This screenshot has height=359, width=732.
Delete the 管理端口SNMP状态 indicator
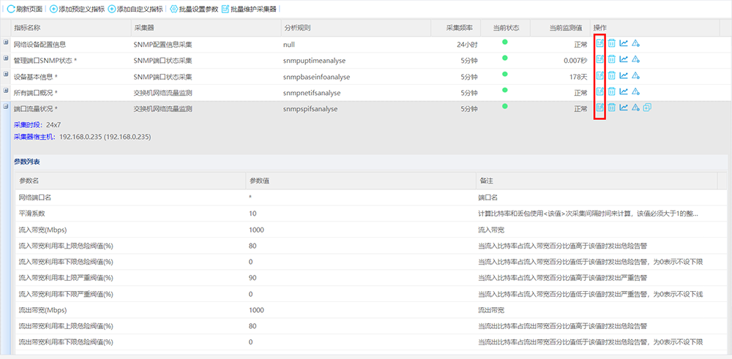(x=611, y=59)
